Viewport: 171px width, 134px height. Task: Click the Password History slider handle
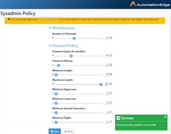click(x=59, y=66)
